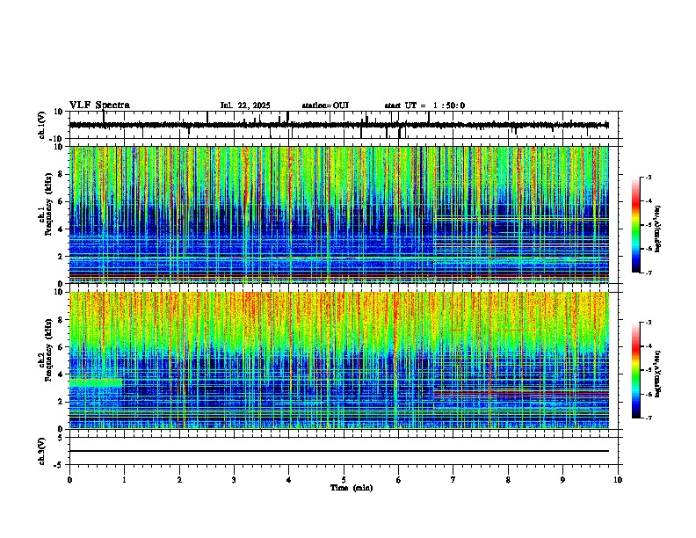Image resolution: width=696 pixels, height=538 pixels.
Task: Click the '4' kHz tick on the ch.1 spectrogram
Action: [x=61, y=229]
